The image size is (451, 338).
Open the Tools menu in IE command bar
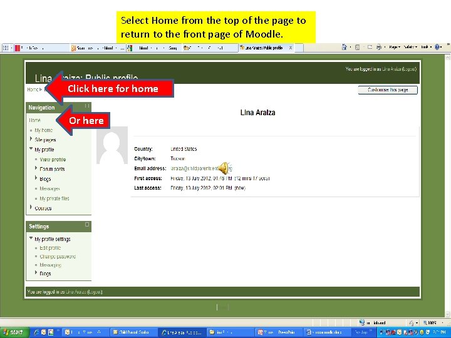[427, 47]
